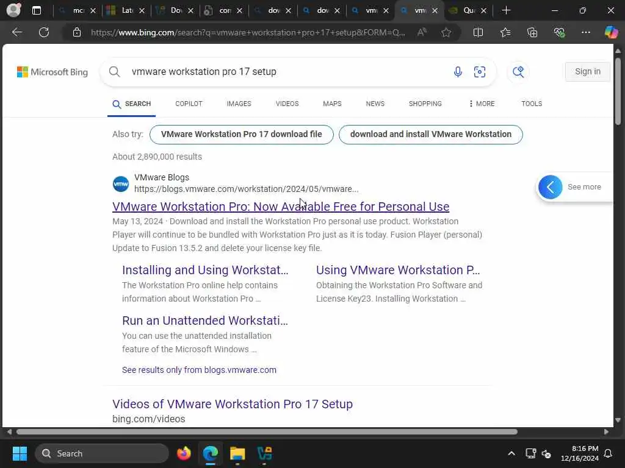The height and width of the screenshot is (468, 625).
Task: Open the Windows Start menu
Action: pos(20,453)
